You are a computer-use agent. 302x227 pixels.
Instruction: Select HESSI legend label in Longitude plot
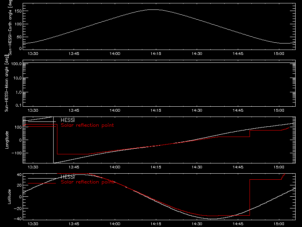(68, 120)
